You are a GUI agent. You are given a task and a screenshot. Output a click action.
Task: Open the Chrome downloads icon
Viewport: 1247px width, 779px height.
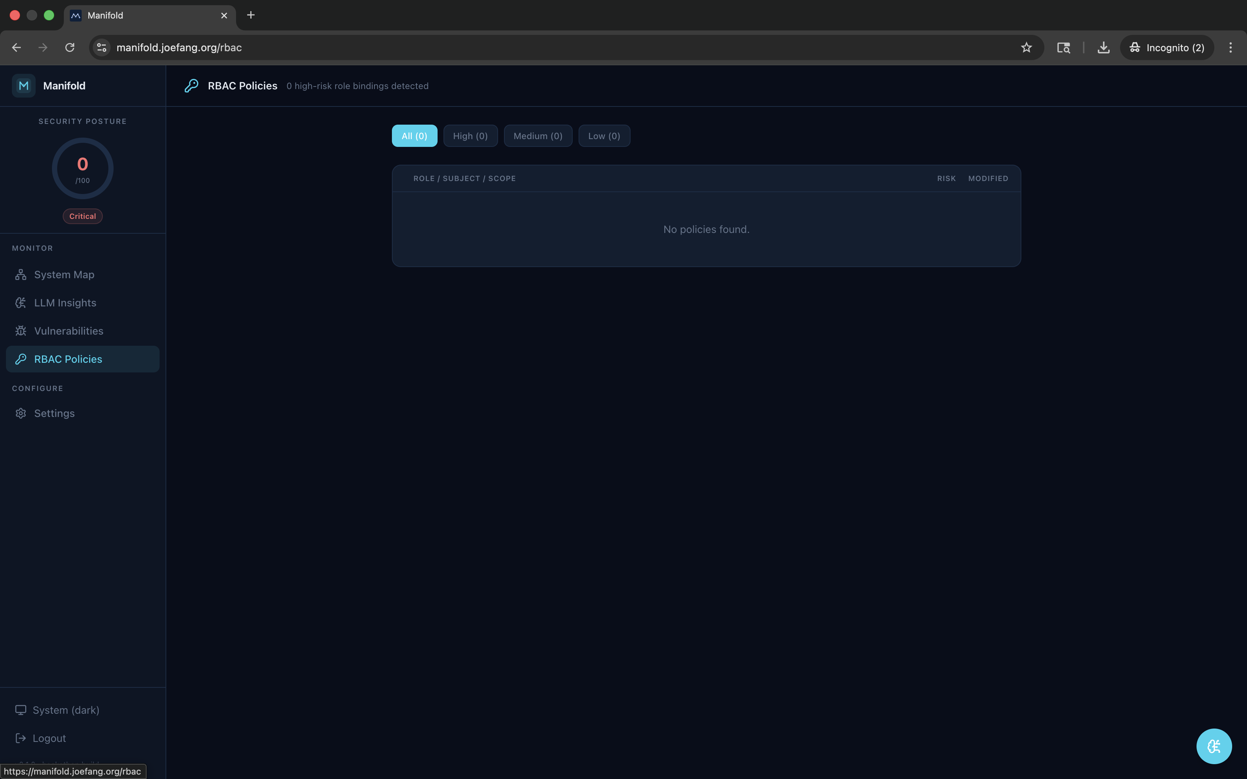click(x=1103, y=47)
